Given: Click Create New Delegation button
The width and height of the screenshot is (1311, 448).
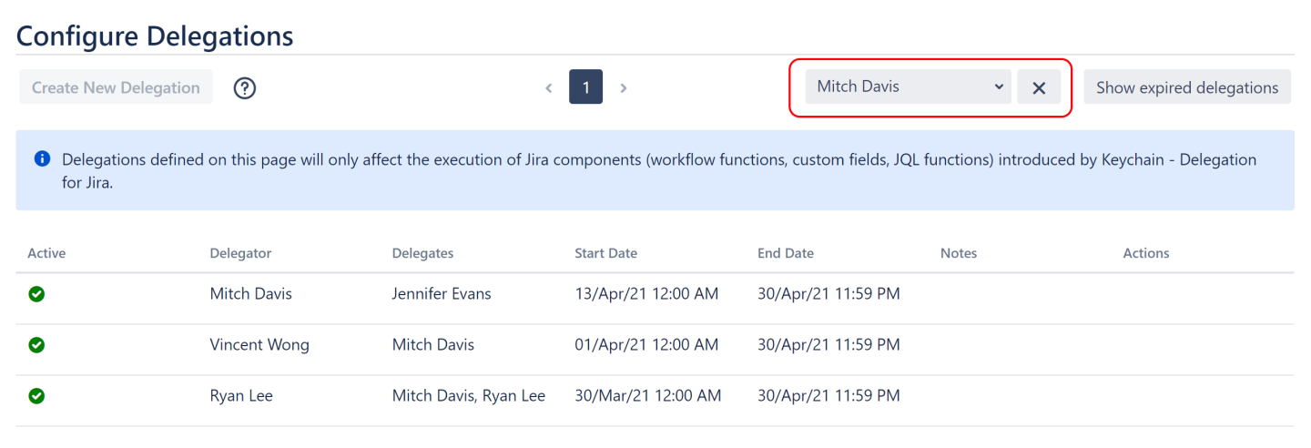Looking at the screenshot, I should (x=116, y=87).
